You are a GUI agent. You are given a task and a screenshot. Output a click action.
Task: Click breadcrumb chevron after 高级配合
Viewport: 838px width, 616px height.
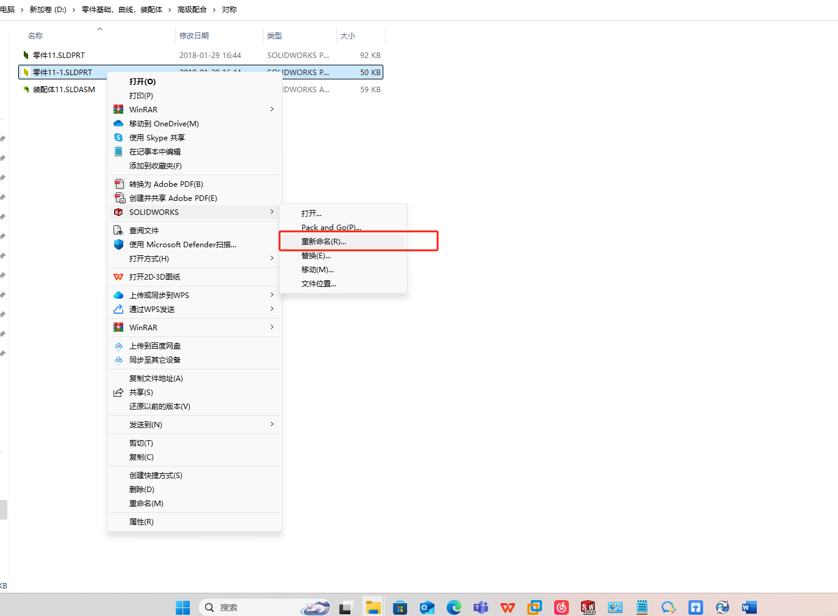point(214,10)
